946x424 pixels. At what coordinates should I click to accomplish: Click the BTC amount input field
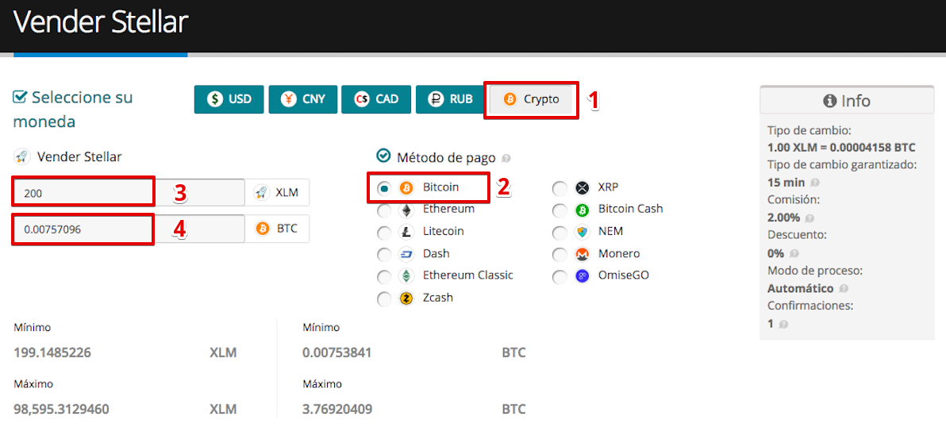(x=129, y=229)
